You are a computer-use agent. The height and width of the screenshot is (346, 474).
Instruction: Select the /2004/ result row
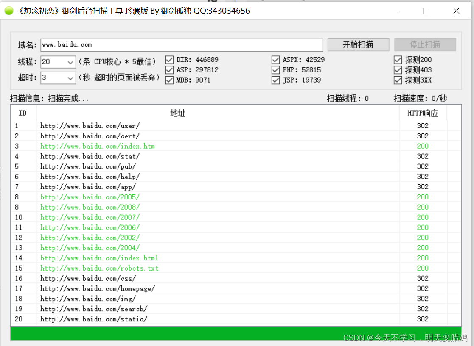pos(236,248)
